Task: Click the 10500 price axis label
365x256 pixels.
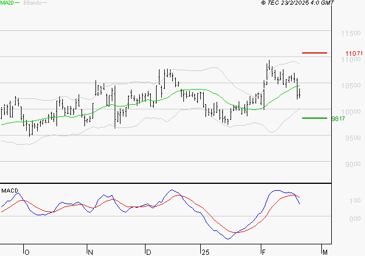Action: point(351,86)
